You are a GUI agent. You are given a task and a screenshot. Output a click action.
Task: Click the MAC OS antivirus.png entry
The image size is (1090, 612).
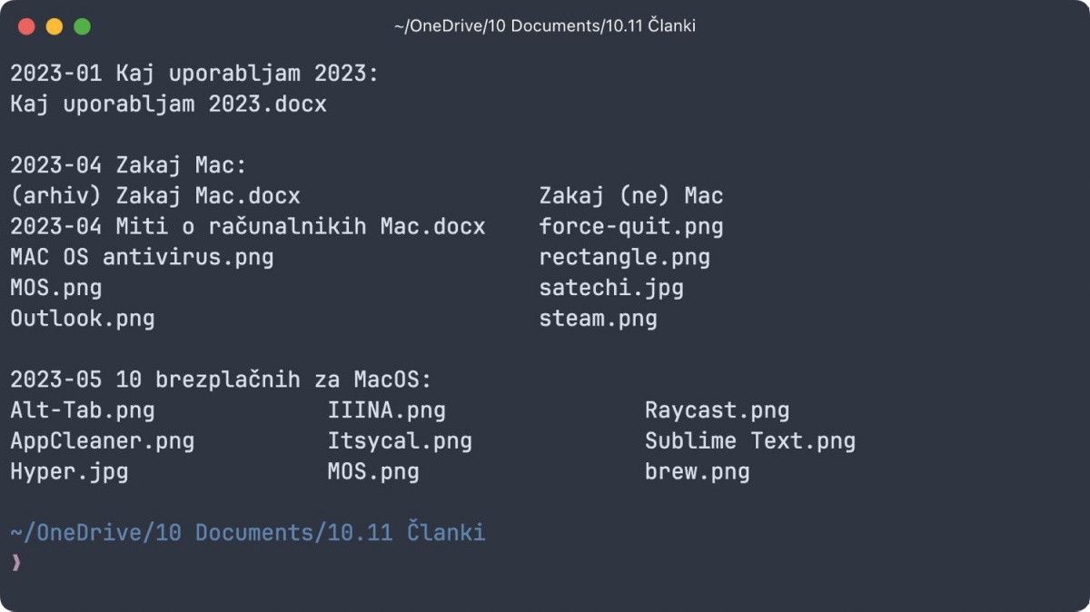(142, 257)
